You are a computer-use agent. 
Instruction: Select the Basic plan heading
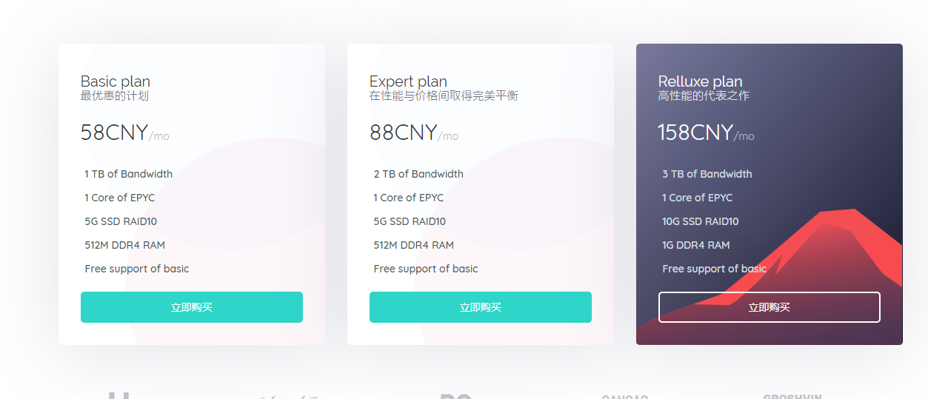pos(116,81)
